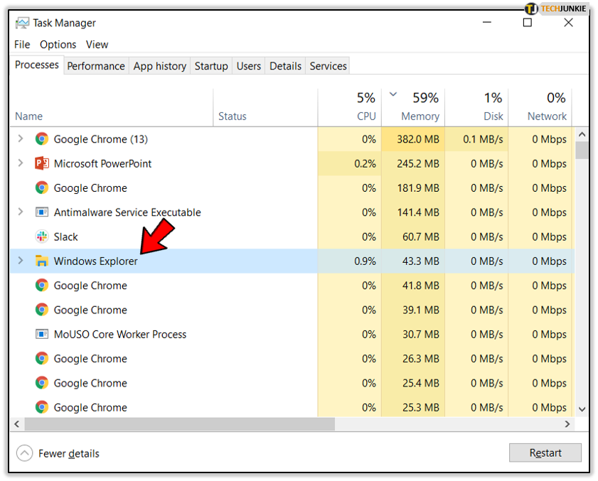This screenshot has height=481, width=598.
Task: Expand the Windows Explorer process group
Action: tap(21, 261)
